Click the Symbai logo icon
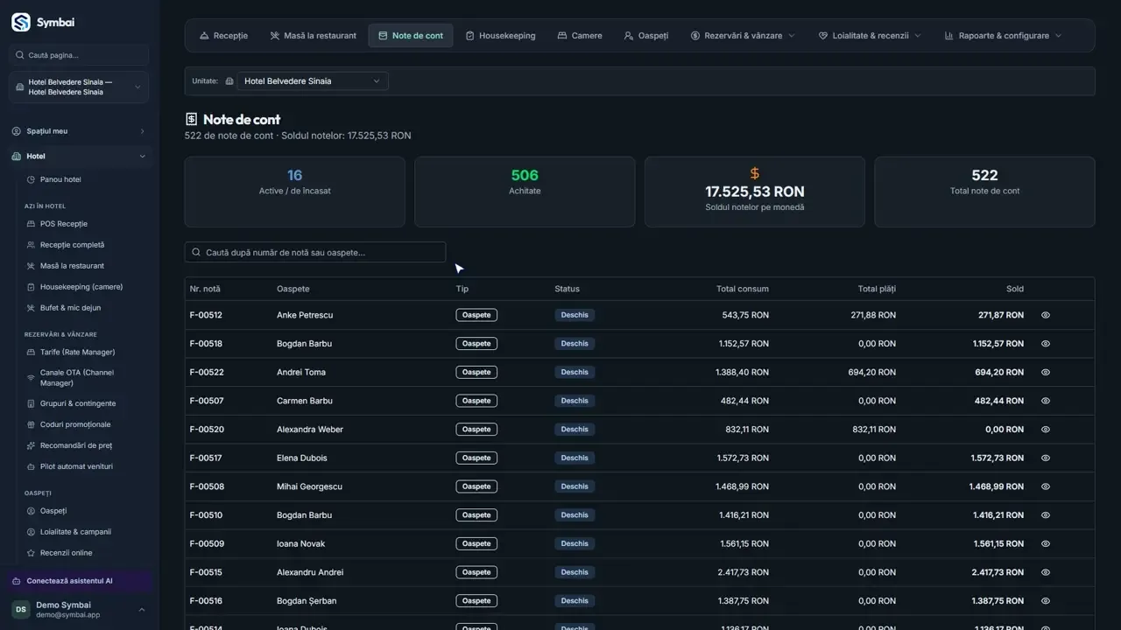Screen dimensions: 1121x630 point(20,22)
